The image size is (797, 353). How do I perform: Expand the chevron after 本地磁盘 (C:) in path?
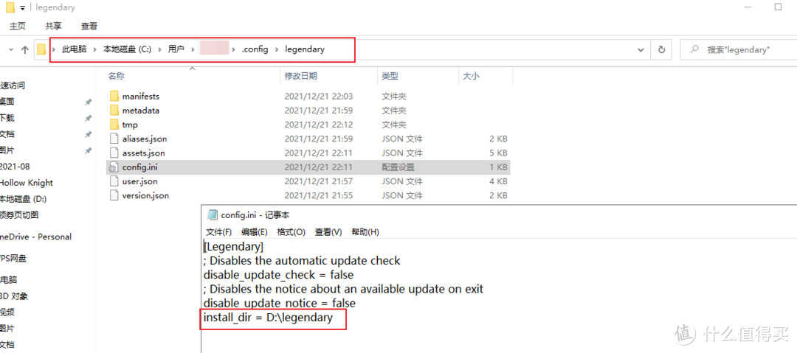159,49
